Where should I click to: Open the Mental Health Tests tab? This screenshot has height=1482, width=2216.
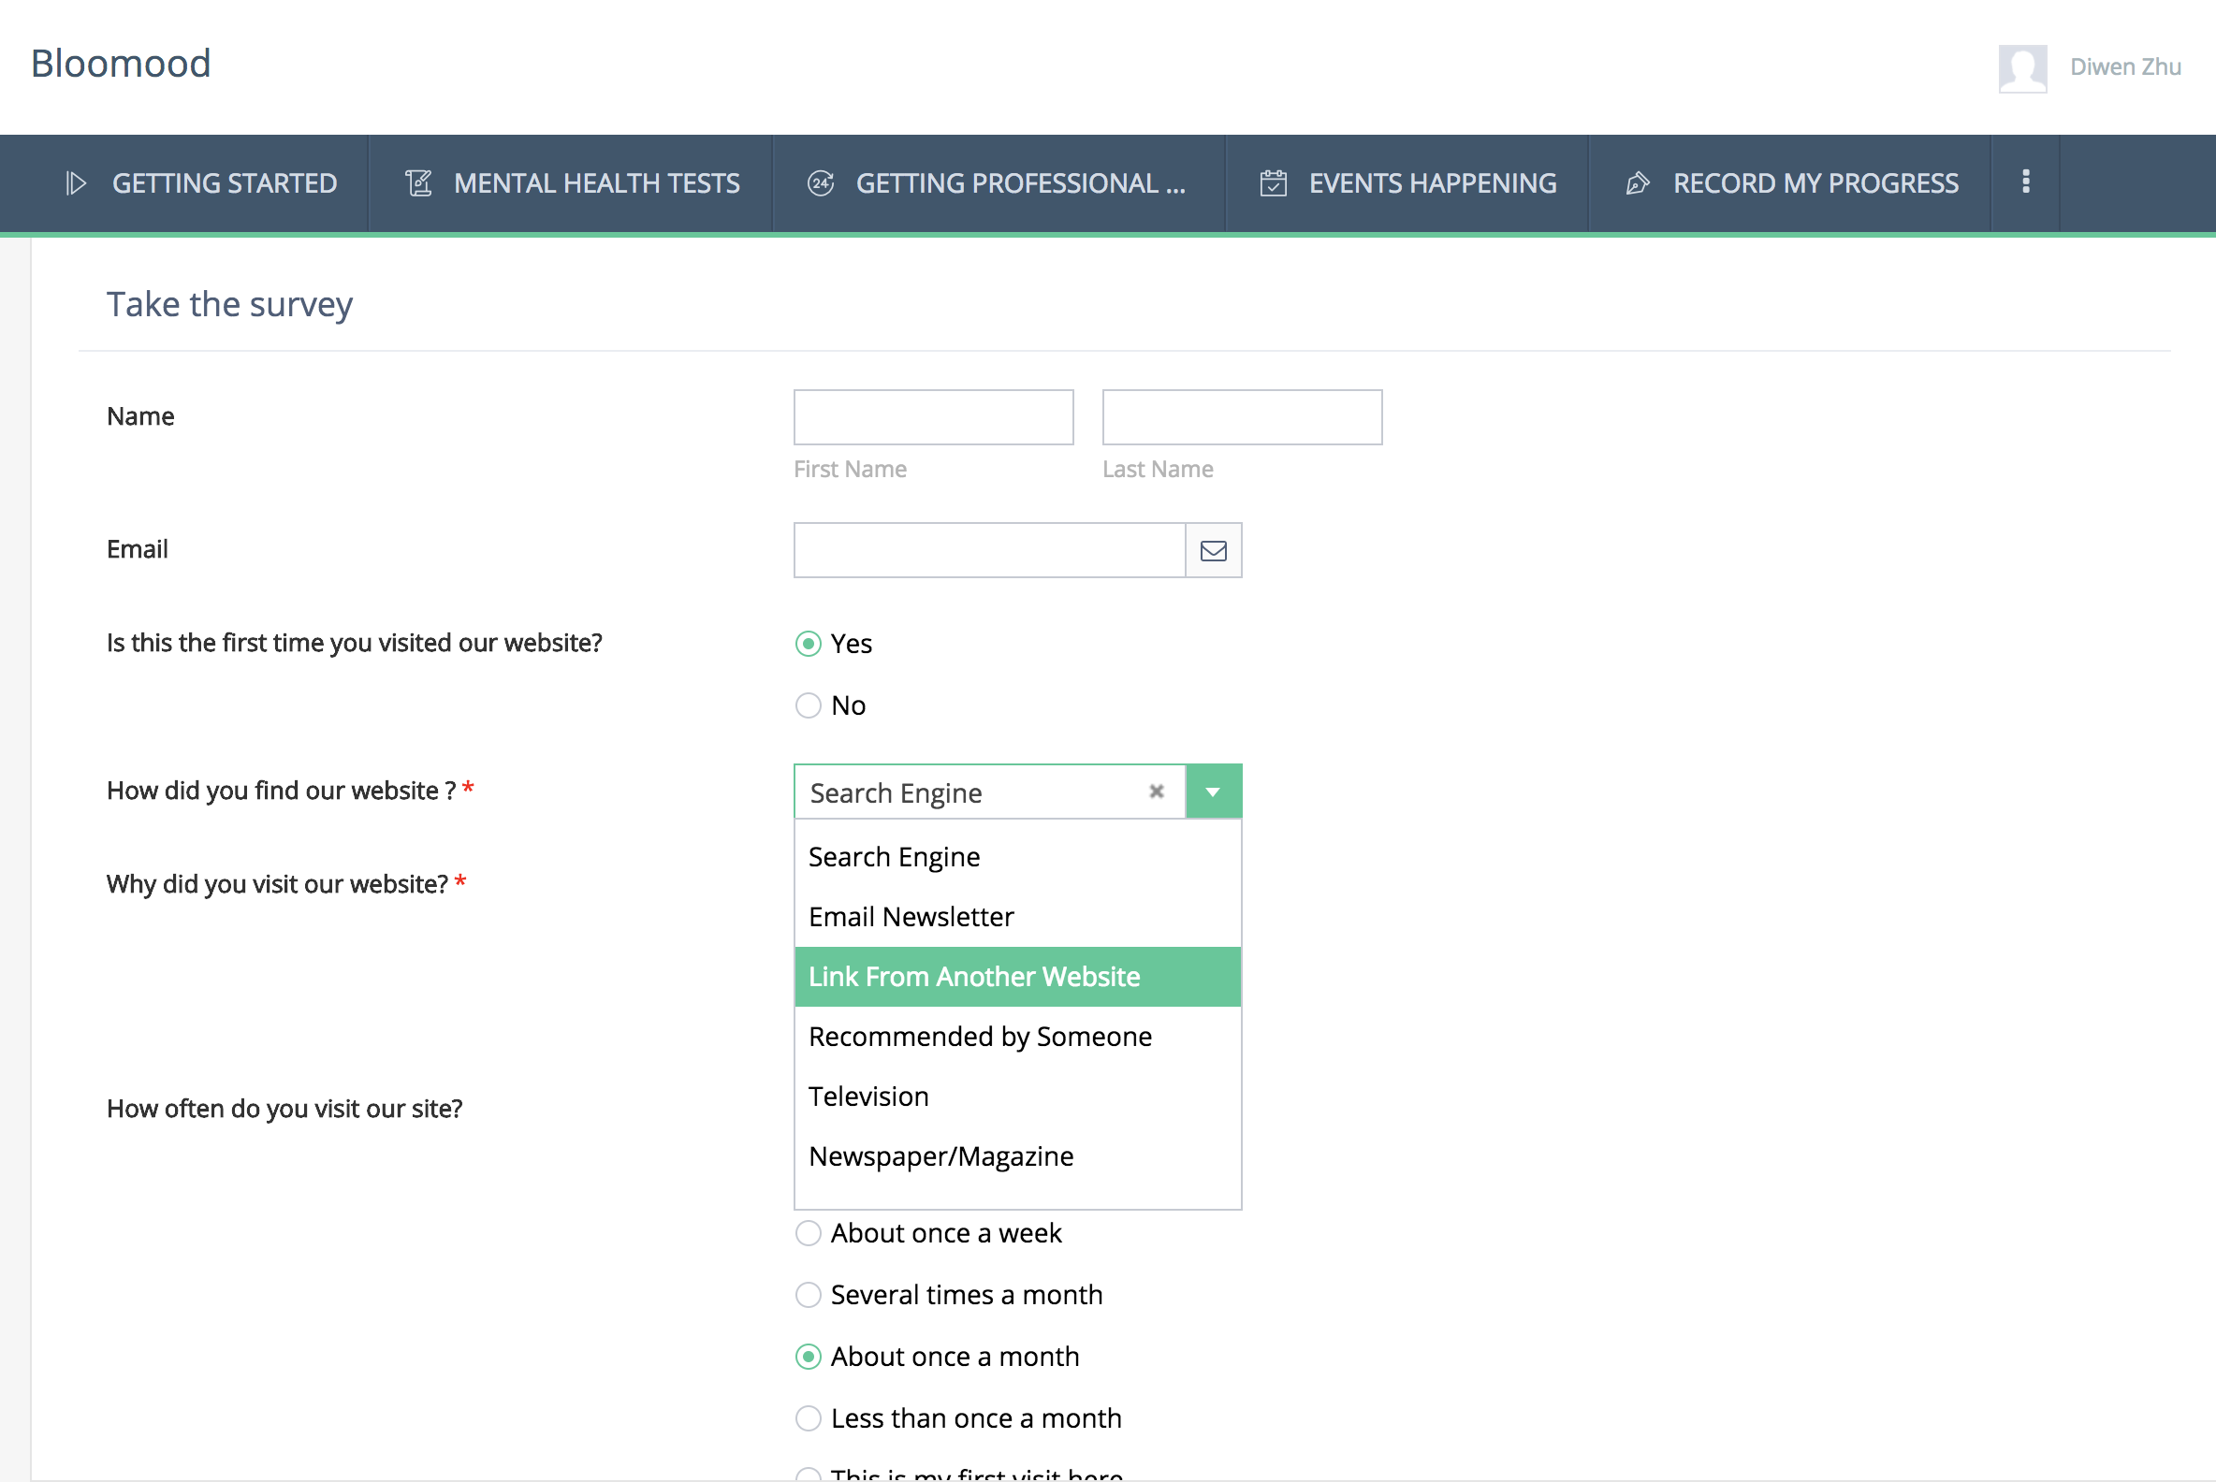595,183
